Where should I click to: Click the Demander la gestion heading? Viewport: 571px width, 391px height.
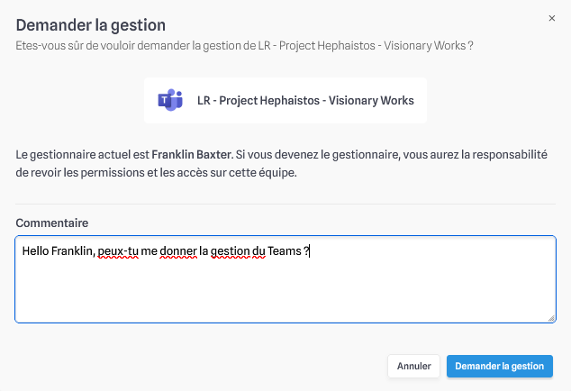coord(91,25)
